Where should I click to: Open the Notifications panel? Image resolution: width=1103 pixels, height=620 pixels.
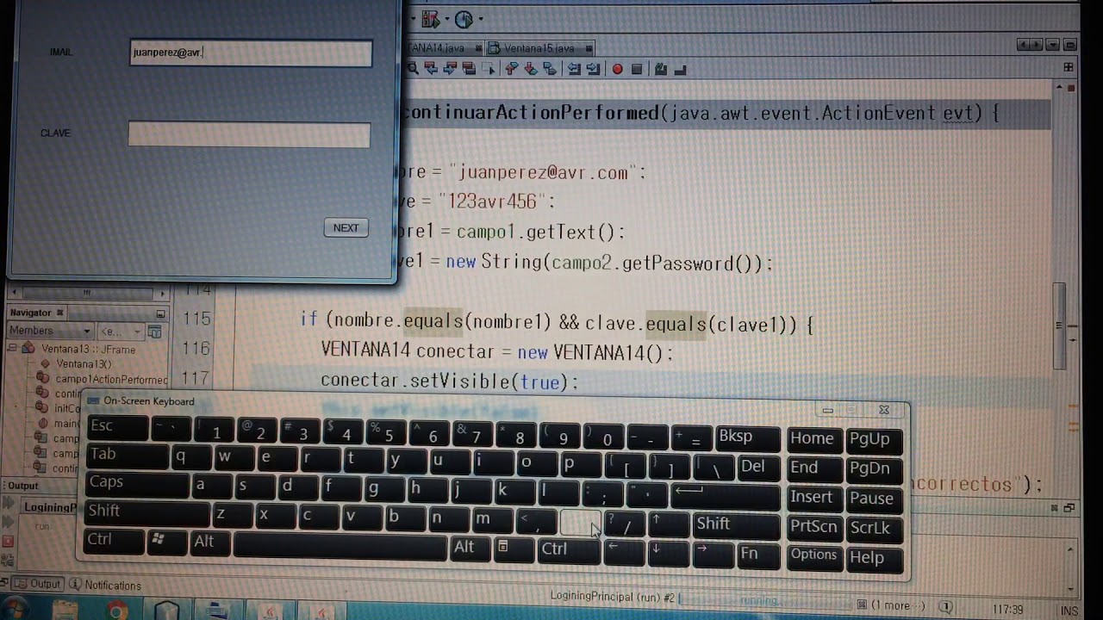coord(105,586)
